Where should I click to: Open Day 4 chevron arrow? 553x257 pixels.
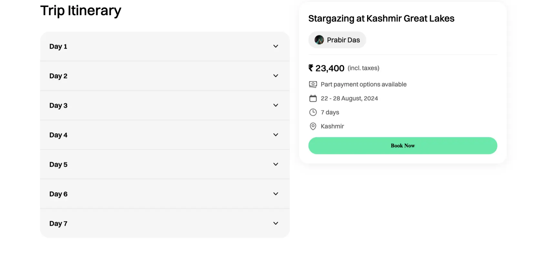pos(276,135)
